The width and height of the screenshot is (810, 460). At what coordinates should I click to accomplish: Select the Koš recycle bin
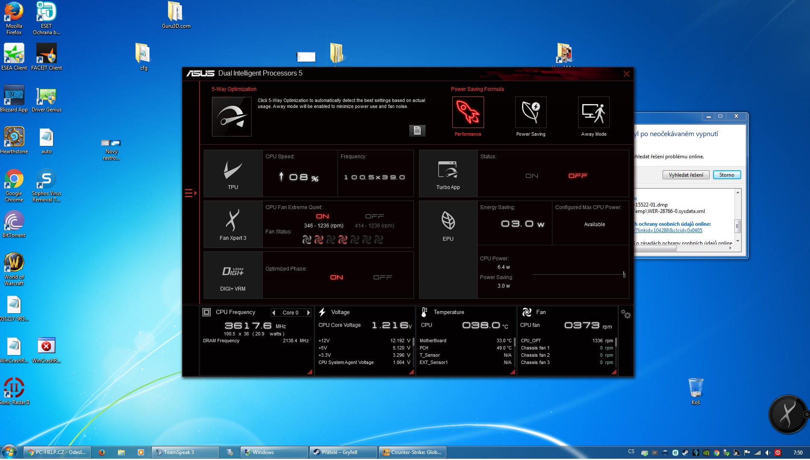point(696,391)
